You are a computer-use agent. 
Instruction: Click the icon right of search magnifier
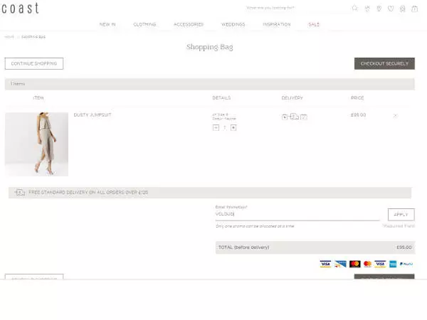[367, 9]
